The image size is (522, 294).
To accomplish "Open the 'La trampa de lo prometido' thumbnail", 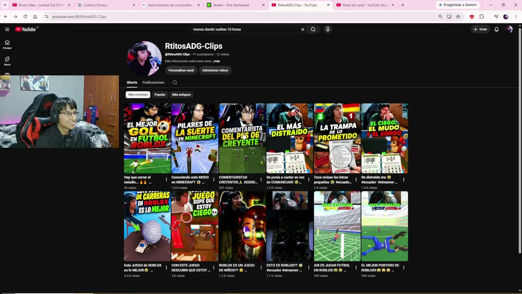I will [x=337, y=138].
